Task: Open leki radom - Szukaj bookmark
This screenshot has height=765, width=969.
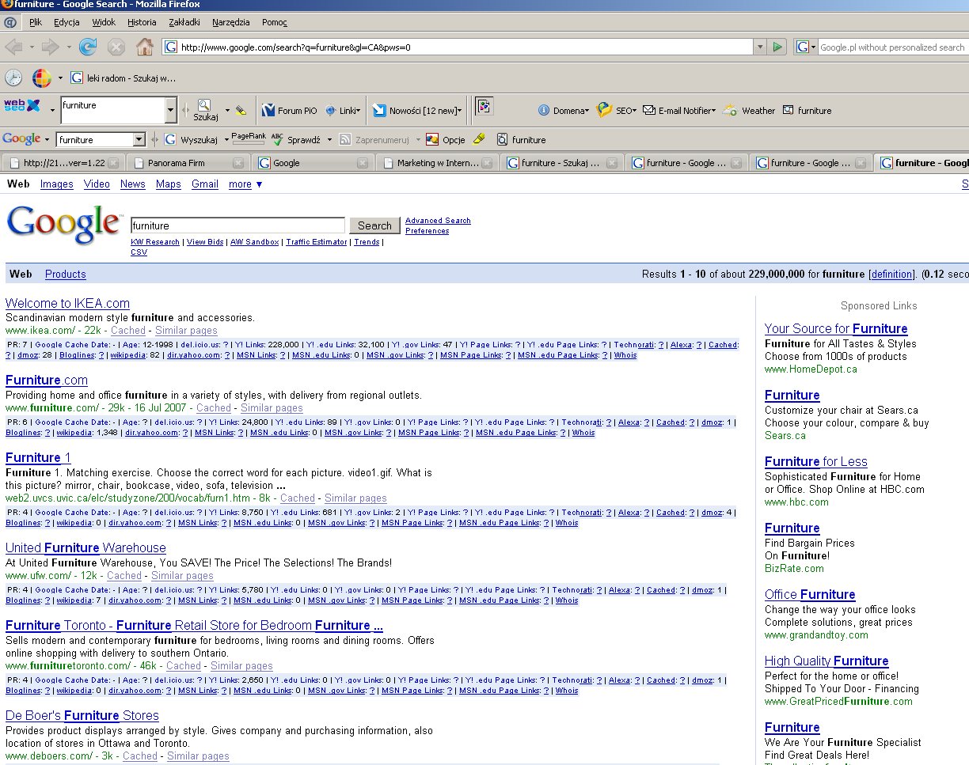Action: (x=123, y=78)
